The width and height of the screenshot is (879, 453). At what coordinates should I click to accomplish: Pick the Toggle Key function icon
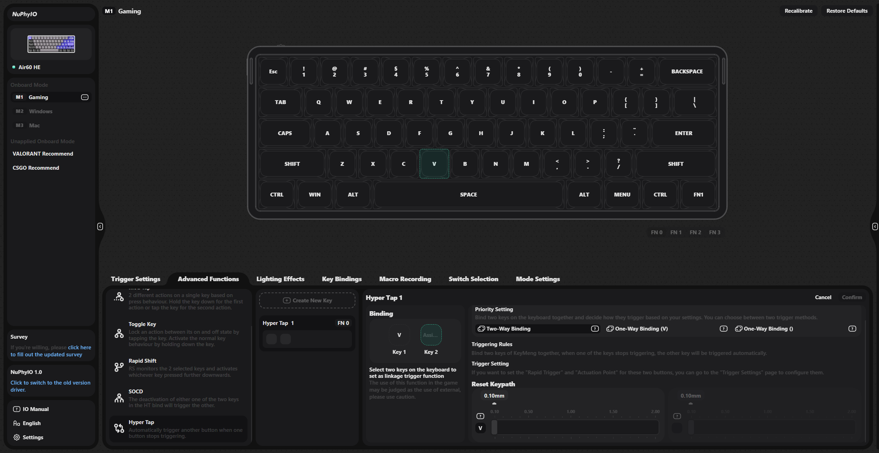[x=119, y=333]
